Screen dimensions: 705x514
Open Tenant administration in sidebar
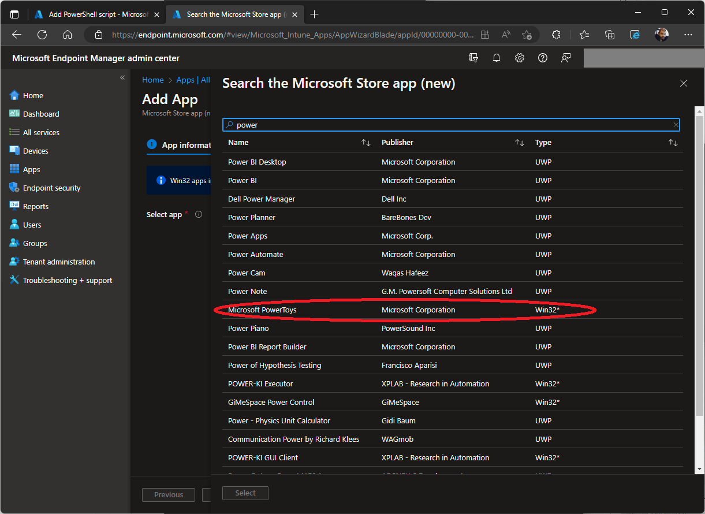pyautogui.click(x=52, y=262)
